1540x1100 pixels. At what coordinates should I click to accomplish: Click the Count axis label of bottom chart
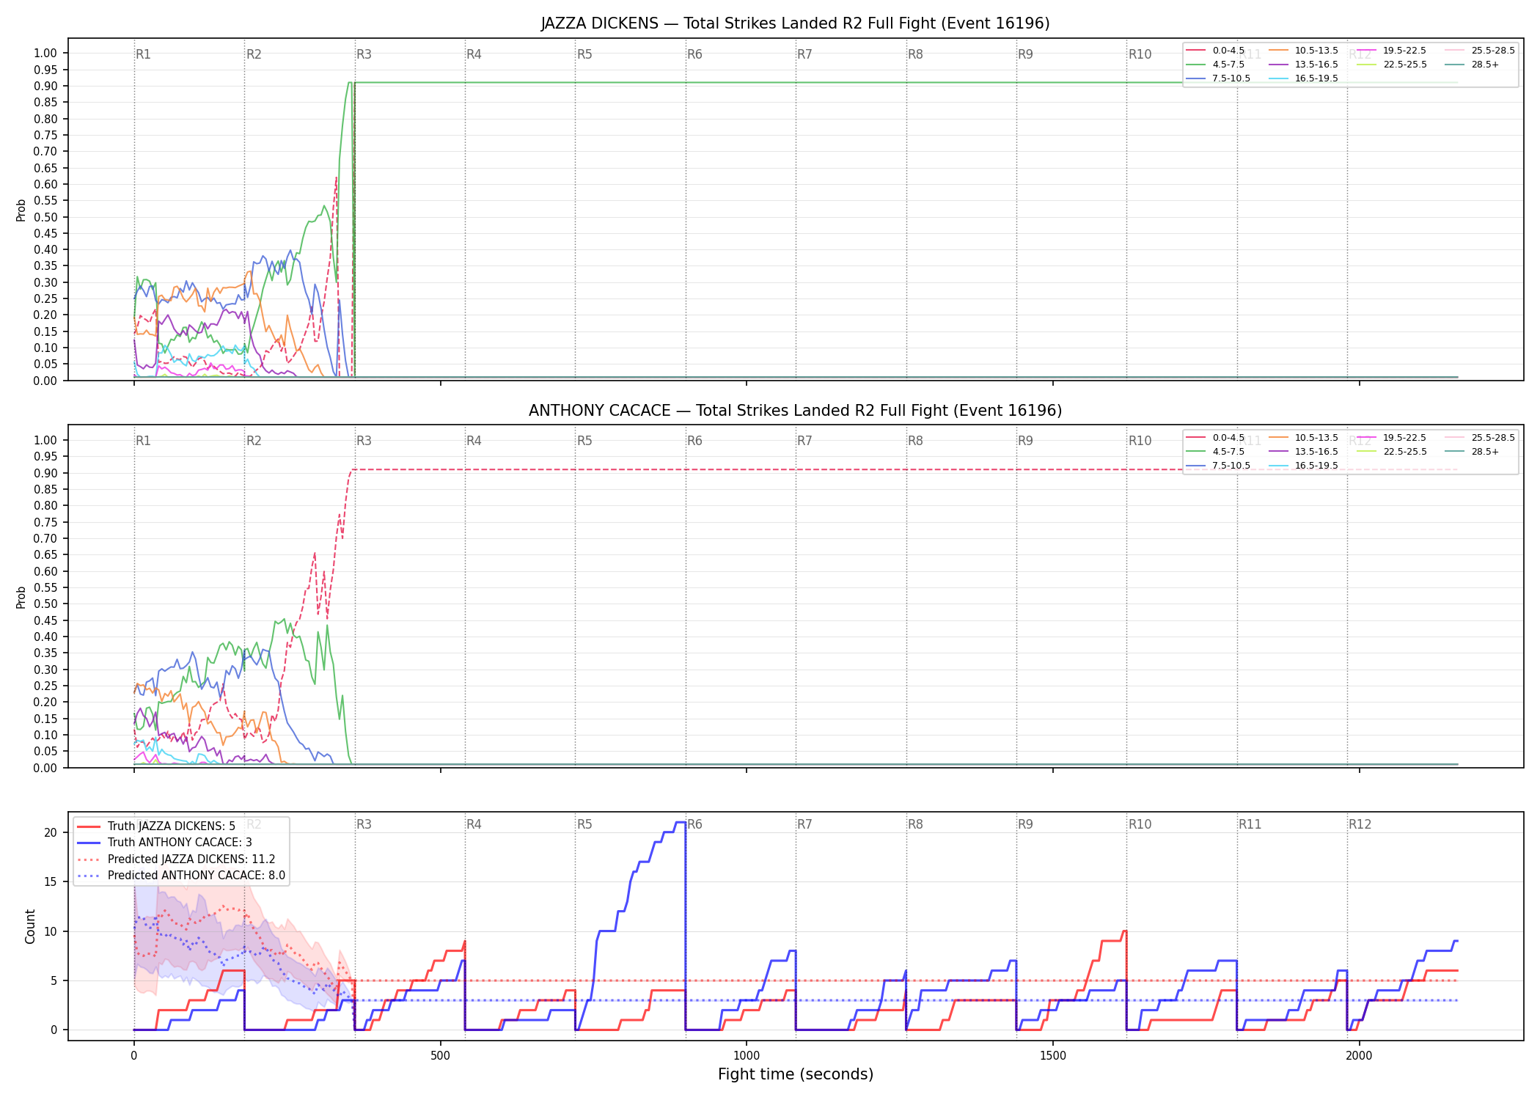[x=30, y=926]
